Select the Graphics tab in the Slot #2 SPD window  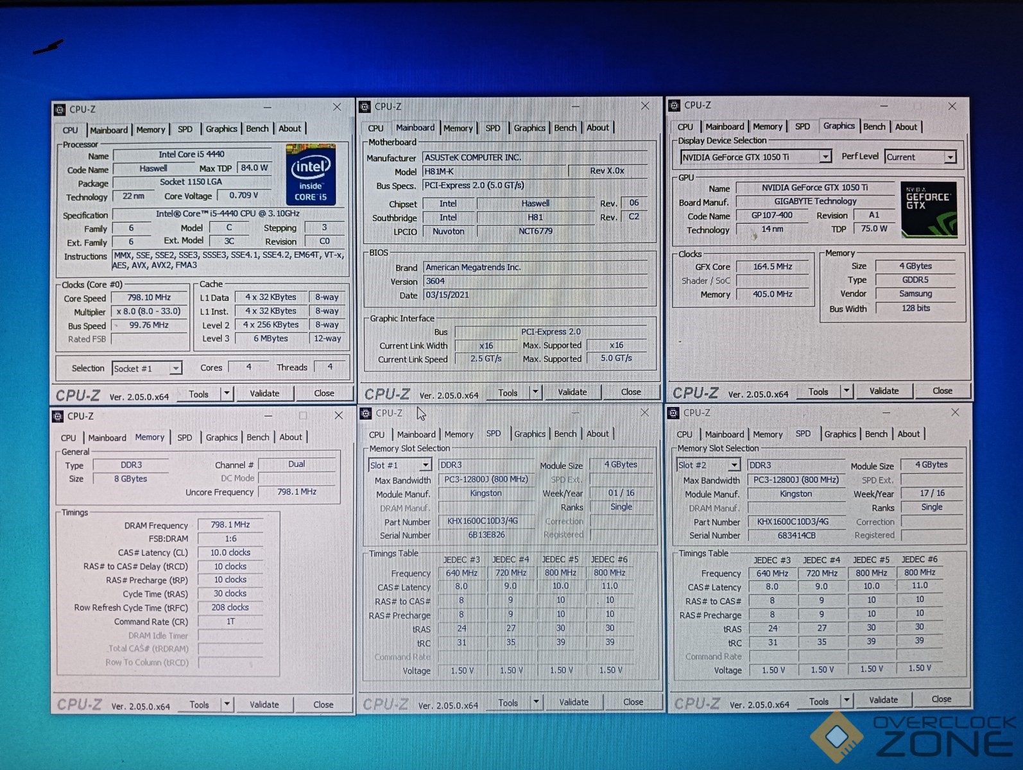click(x=840, y=434)
